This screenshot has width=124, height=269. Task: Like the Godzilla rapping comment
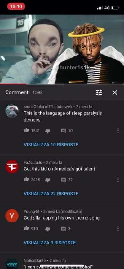click(x=26, y=229)
